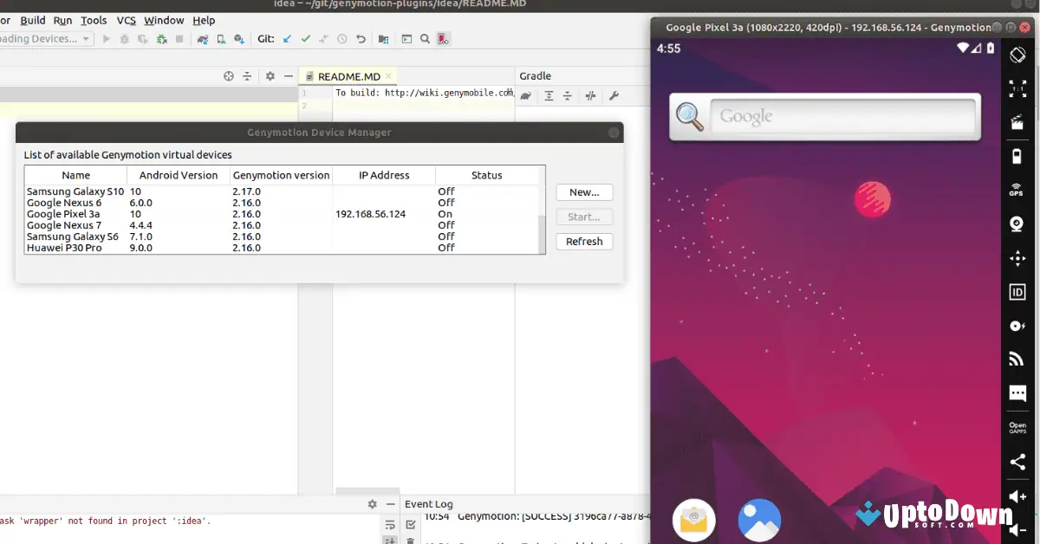Start debugging with the bug icon
The width and height of the screenshot is (1040, 544).
click(123, 38)
